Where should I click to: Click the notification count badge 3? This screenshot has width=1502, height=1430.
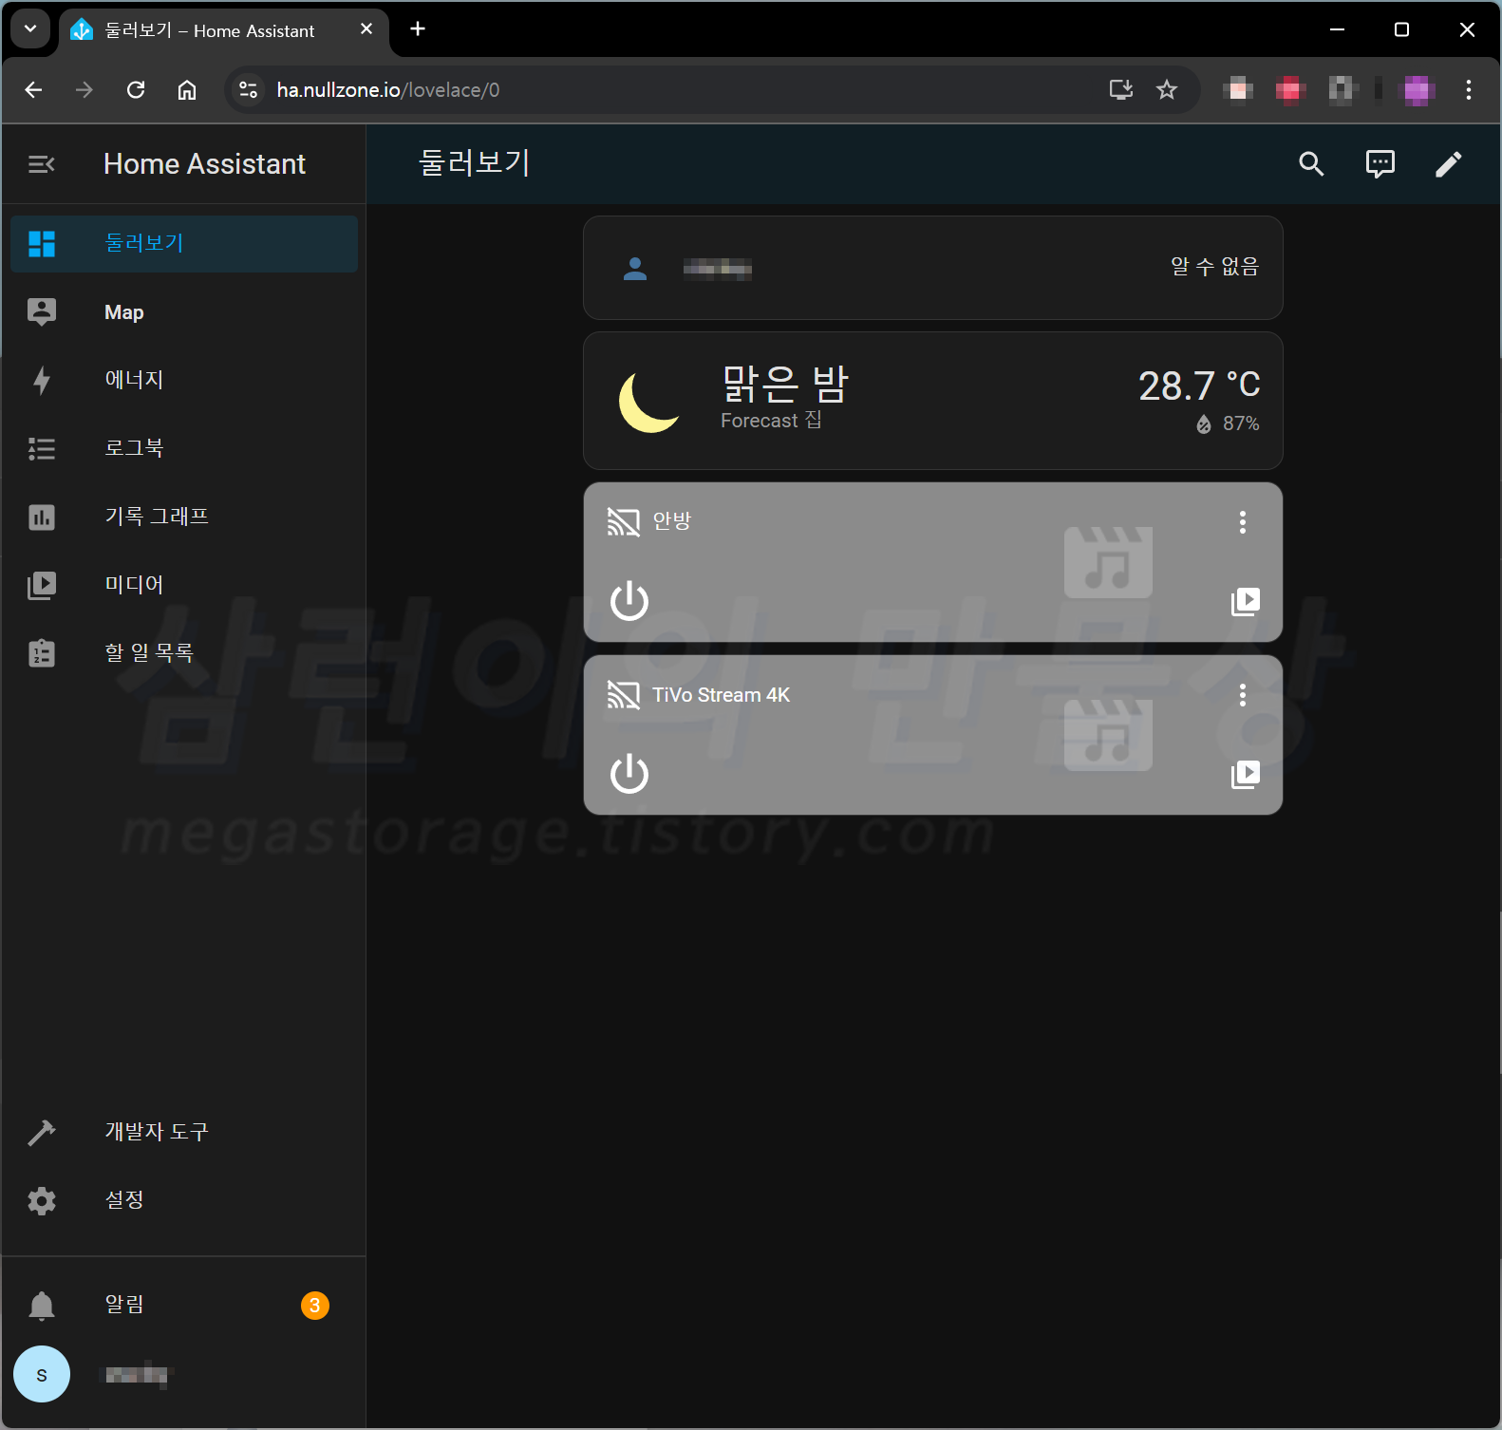click(315, 1306)
